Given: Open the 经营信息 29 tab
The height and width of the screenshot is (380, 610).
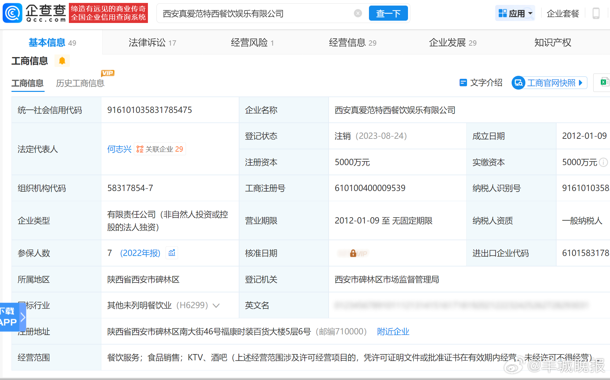Looking at the screenshot, I should coord(353,43).
